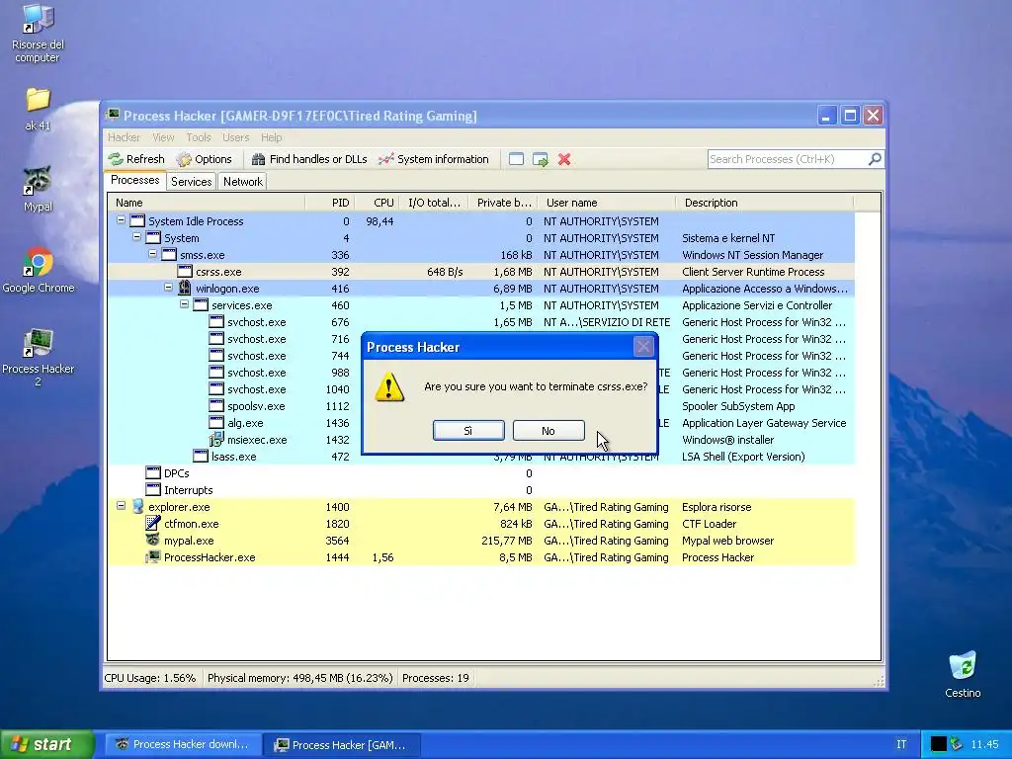Click the msiexec.exe installer icon

(216, 440)
